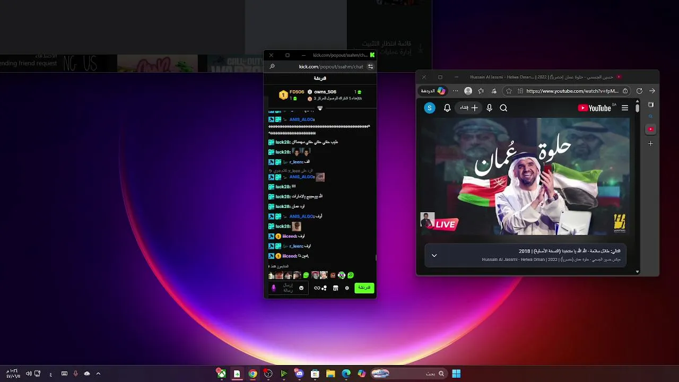The width and height of the screenshot is (679, 382).
Task: Click the green send chat button
Action: (x=364, y=288)
